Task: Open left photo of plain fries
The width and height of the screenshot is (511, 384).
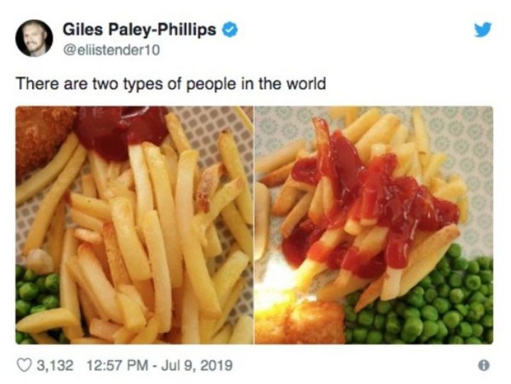Action: coord(134,225)
